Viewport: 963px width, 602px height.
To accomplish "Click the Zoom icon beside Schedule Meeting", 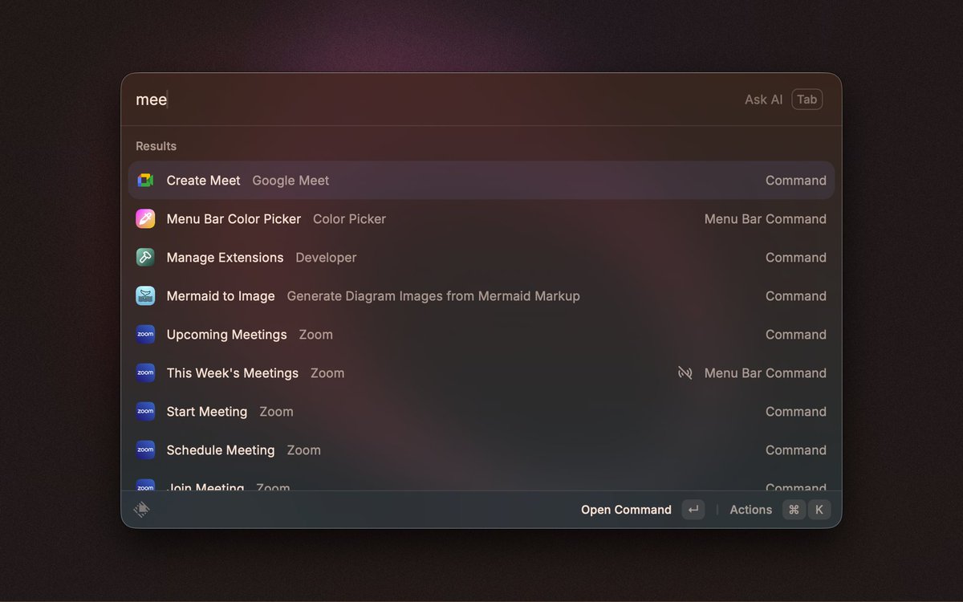I will click(145, 450).
